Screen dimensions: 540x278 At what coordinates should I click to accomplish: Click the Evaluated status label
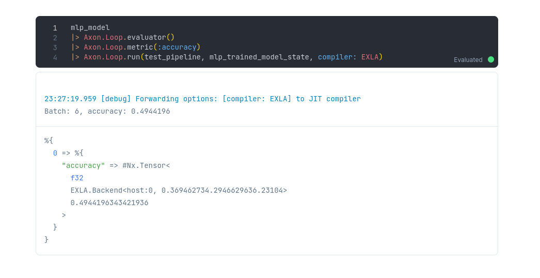pyautogui.click(x=468, y=60)
